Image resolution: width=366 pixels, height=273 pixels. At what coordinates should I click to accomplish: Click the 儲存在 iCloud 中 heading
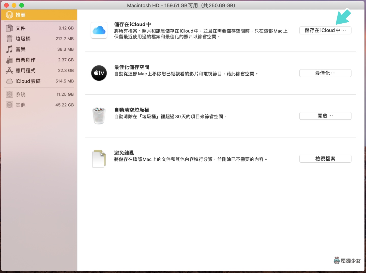tap(132, 24)
